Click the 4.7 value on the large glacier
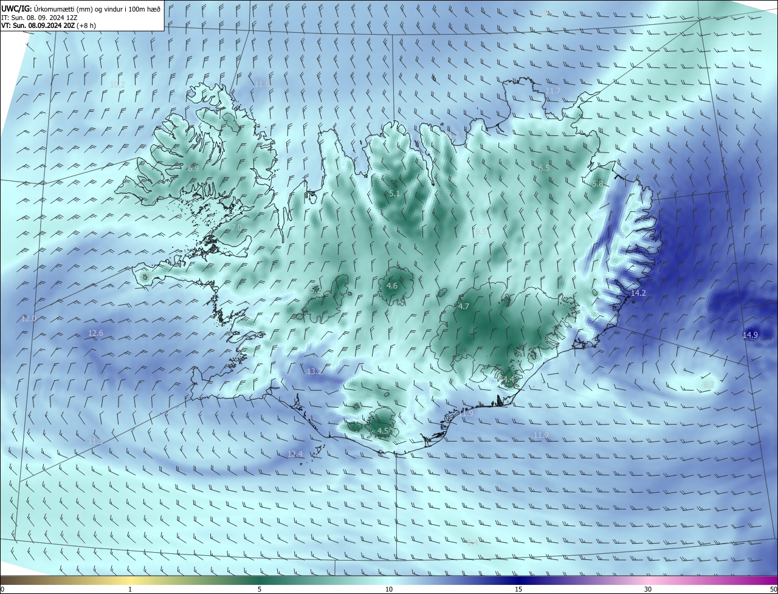 464,307
